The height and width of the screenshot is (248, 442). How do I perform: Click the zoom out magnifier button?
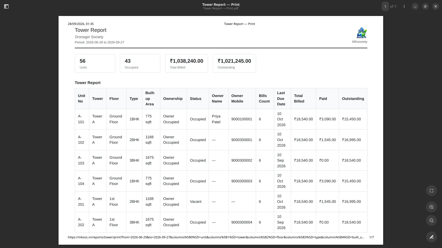coord(431,220)
